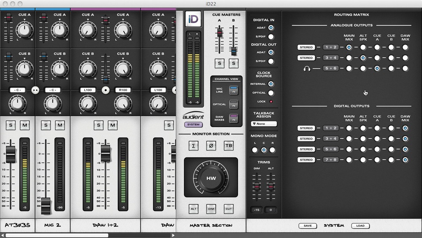Click stereo link button between AT3035 and MIC 2

[x=35, y=90]
